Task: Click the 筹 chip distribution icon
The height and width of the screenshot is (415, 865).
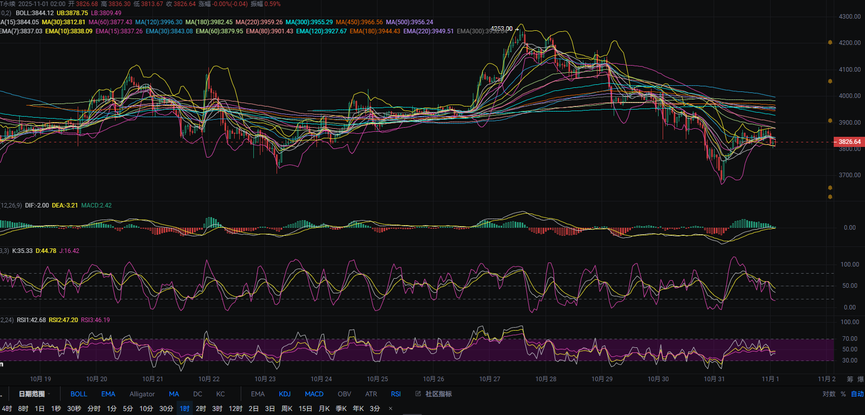Action: point(850,379)
